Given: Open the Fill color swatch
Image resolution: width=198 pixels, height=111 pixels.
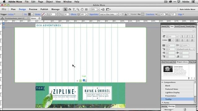Looking at the screenshot, I should pos(29,14).
